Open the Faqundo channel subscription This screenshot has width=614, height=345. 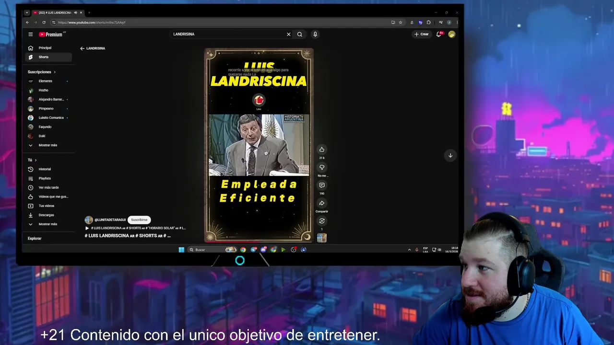(x=48, y=127)
